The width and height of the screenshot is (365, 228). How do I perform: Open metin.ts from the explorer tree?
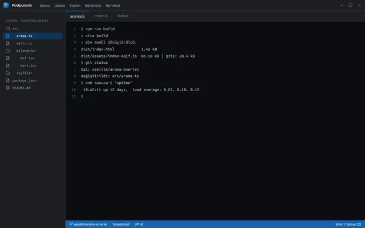pos(33,43)
